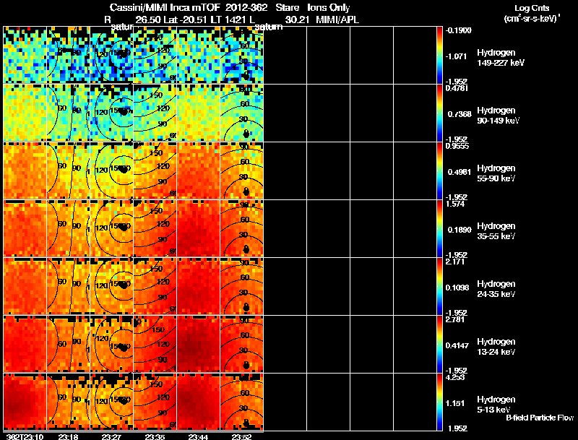
Task: Click the 1.151 color scale value
Action: pyautogui.click(x=455, y=404)
